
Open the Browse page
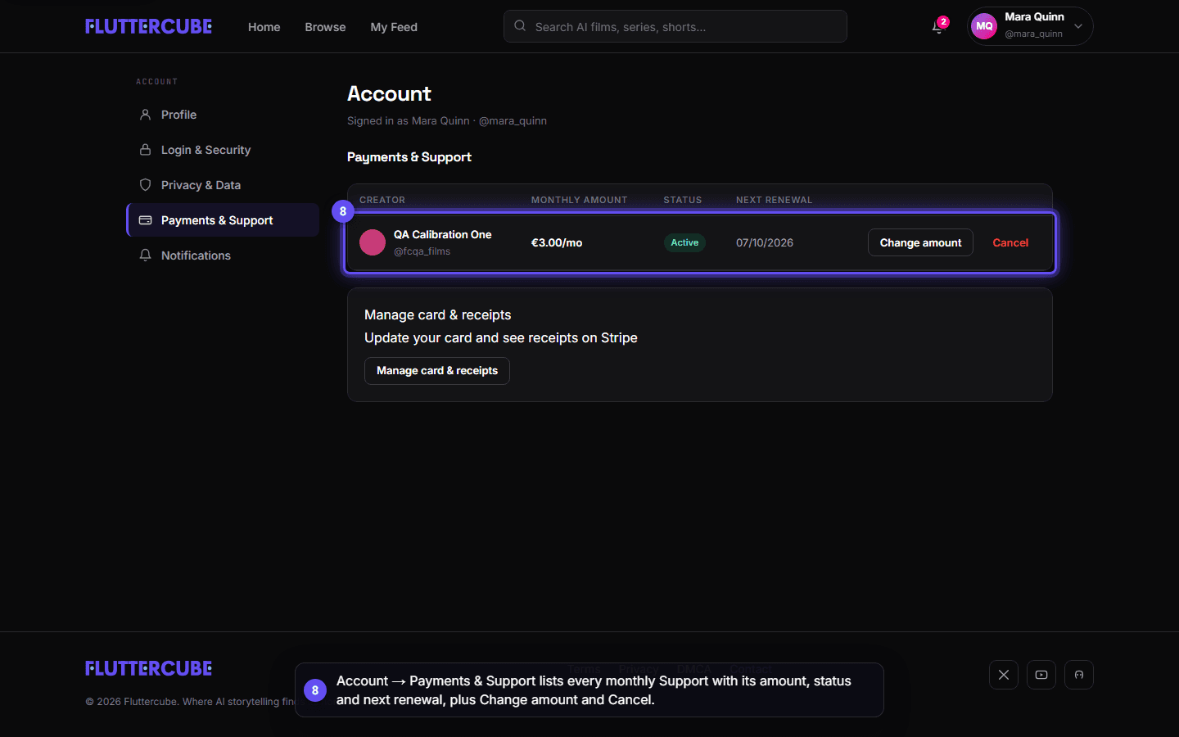(x=325, y=27)
